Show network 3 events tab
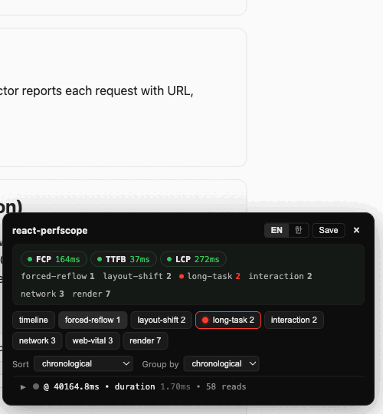This screenshot has width=383, height=414. [x=38, y=340]
